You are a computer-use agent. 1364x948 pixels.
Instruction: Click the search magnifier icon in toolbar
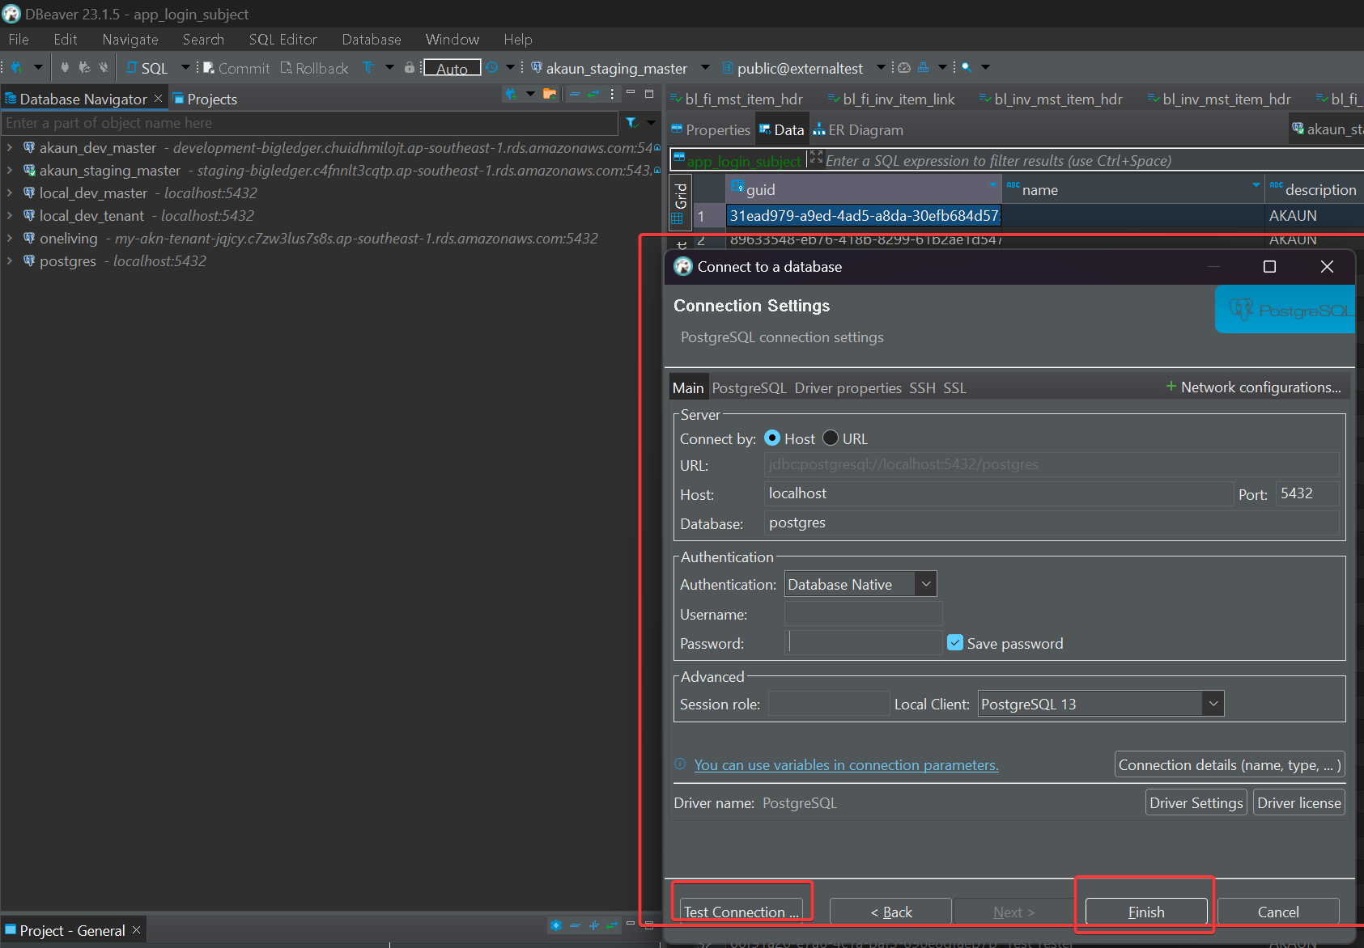(x=966, y=68)
